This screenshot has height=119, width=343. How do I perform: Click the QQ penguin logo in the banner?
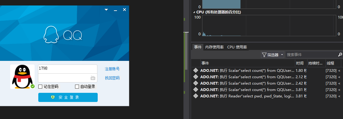(51, 35)
